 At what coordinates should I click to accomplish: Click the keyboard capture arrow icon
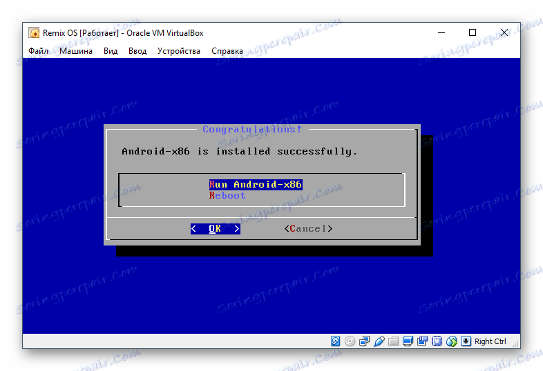pyautogui.click(x=466, y=341)
